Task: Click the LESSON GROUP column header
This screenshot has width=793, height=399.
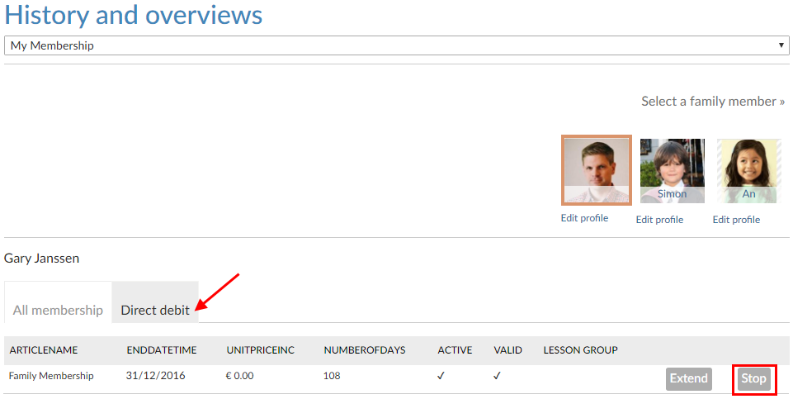Action: click(x=580, y=350)
